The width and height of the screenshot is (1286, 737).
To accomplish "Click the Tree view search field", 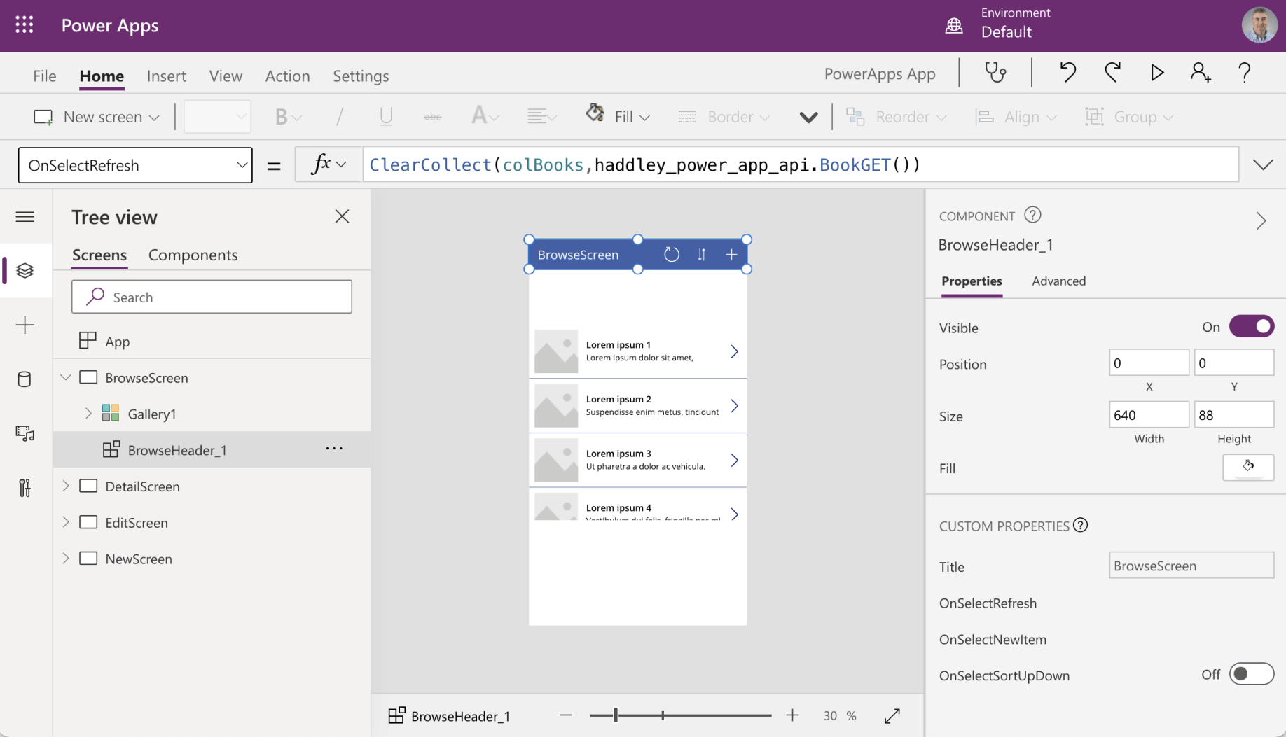I will (x=212, y=297).
